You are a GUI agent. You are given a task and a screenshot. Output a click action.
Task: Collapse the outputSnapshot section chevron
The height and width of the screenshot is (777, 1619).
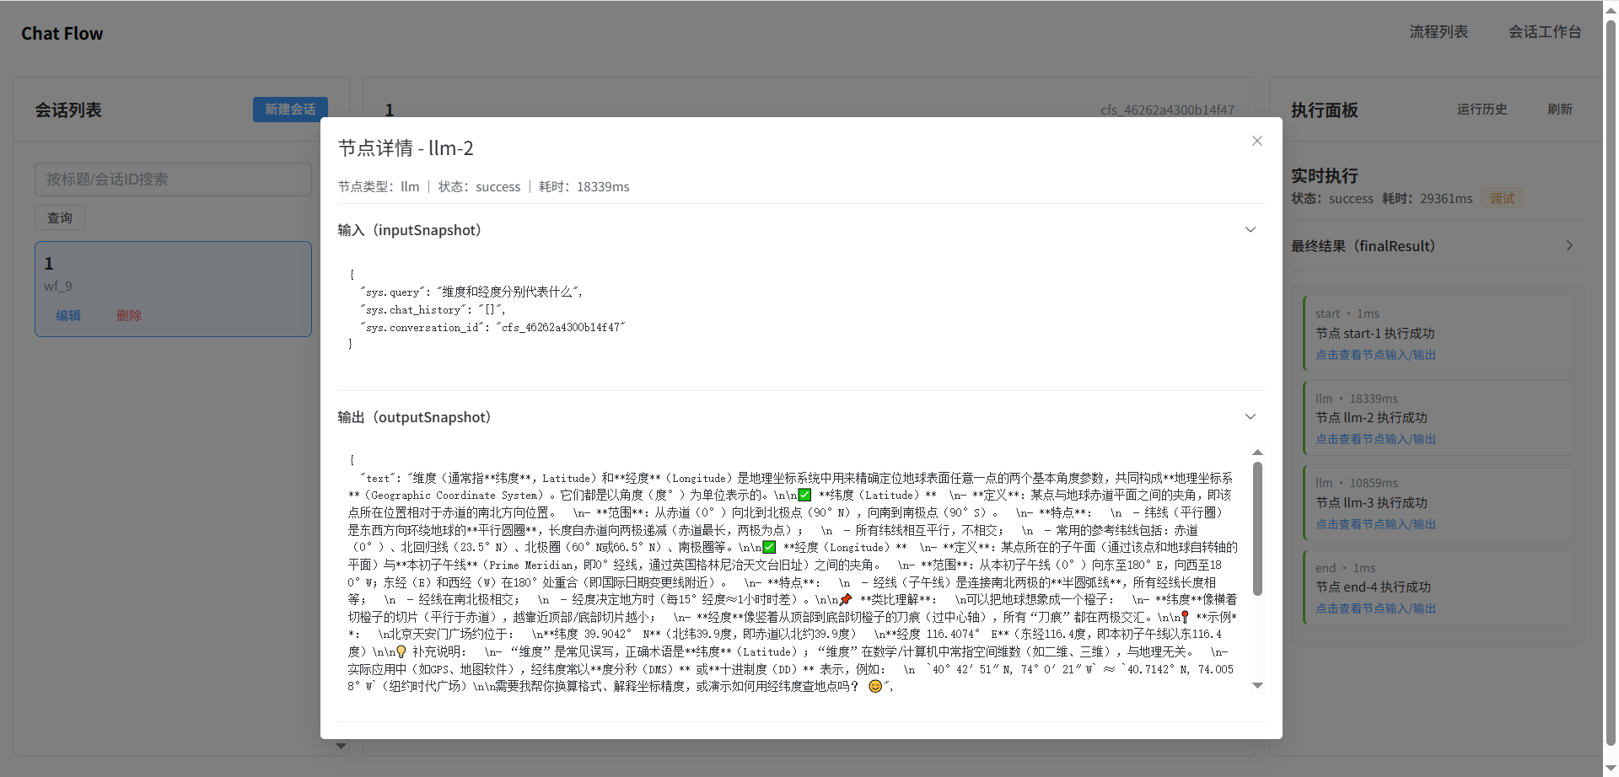tap(1251, 417)
